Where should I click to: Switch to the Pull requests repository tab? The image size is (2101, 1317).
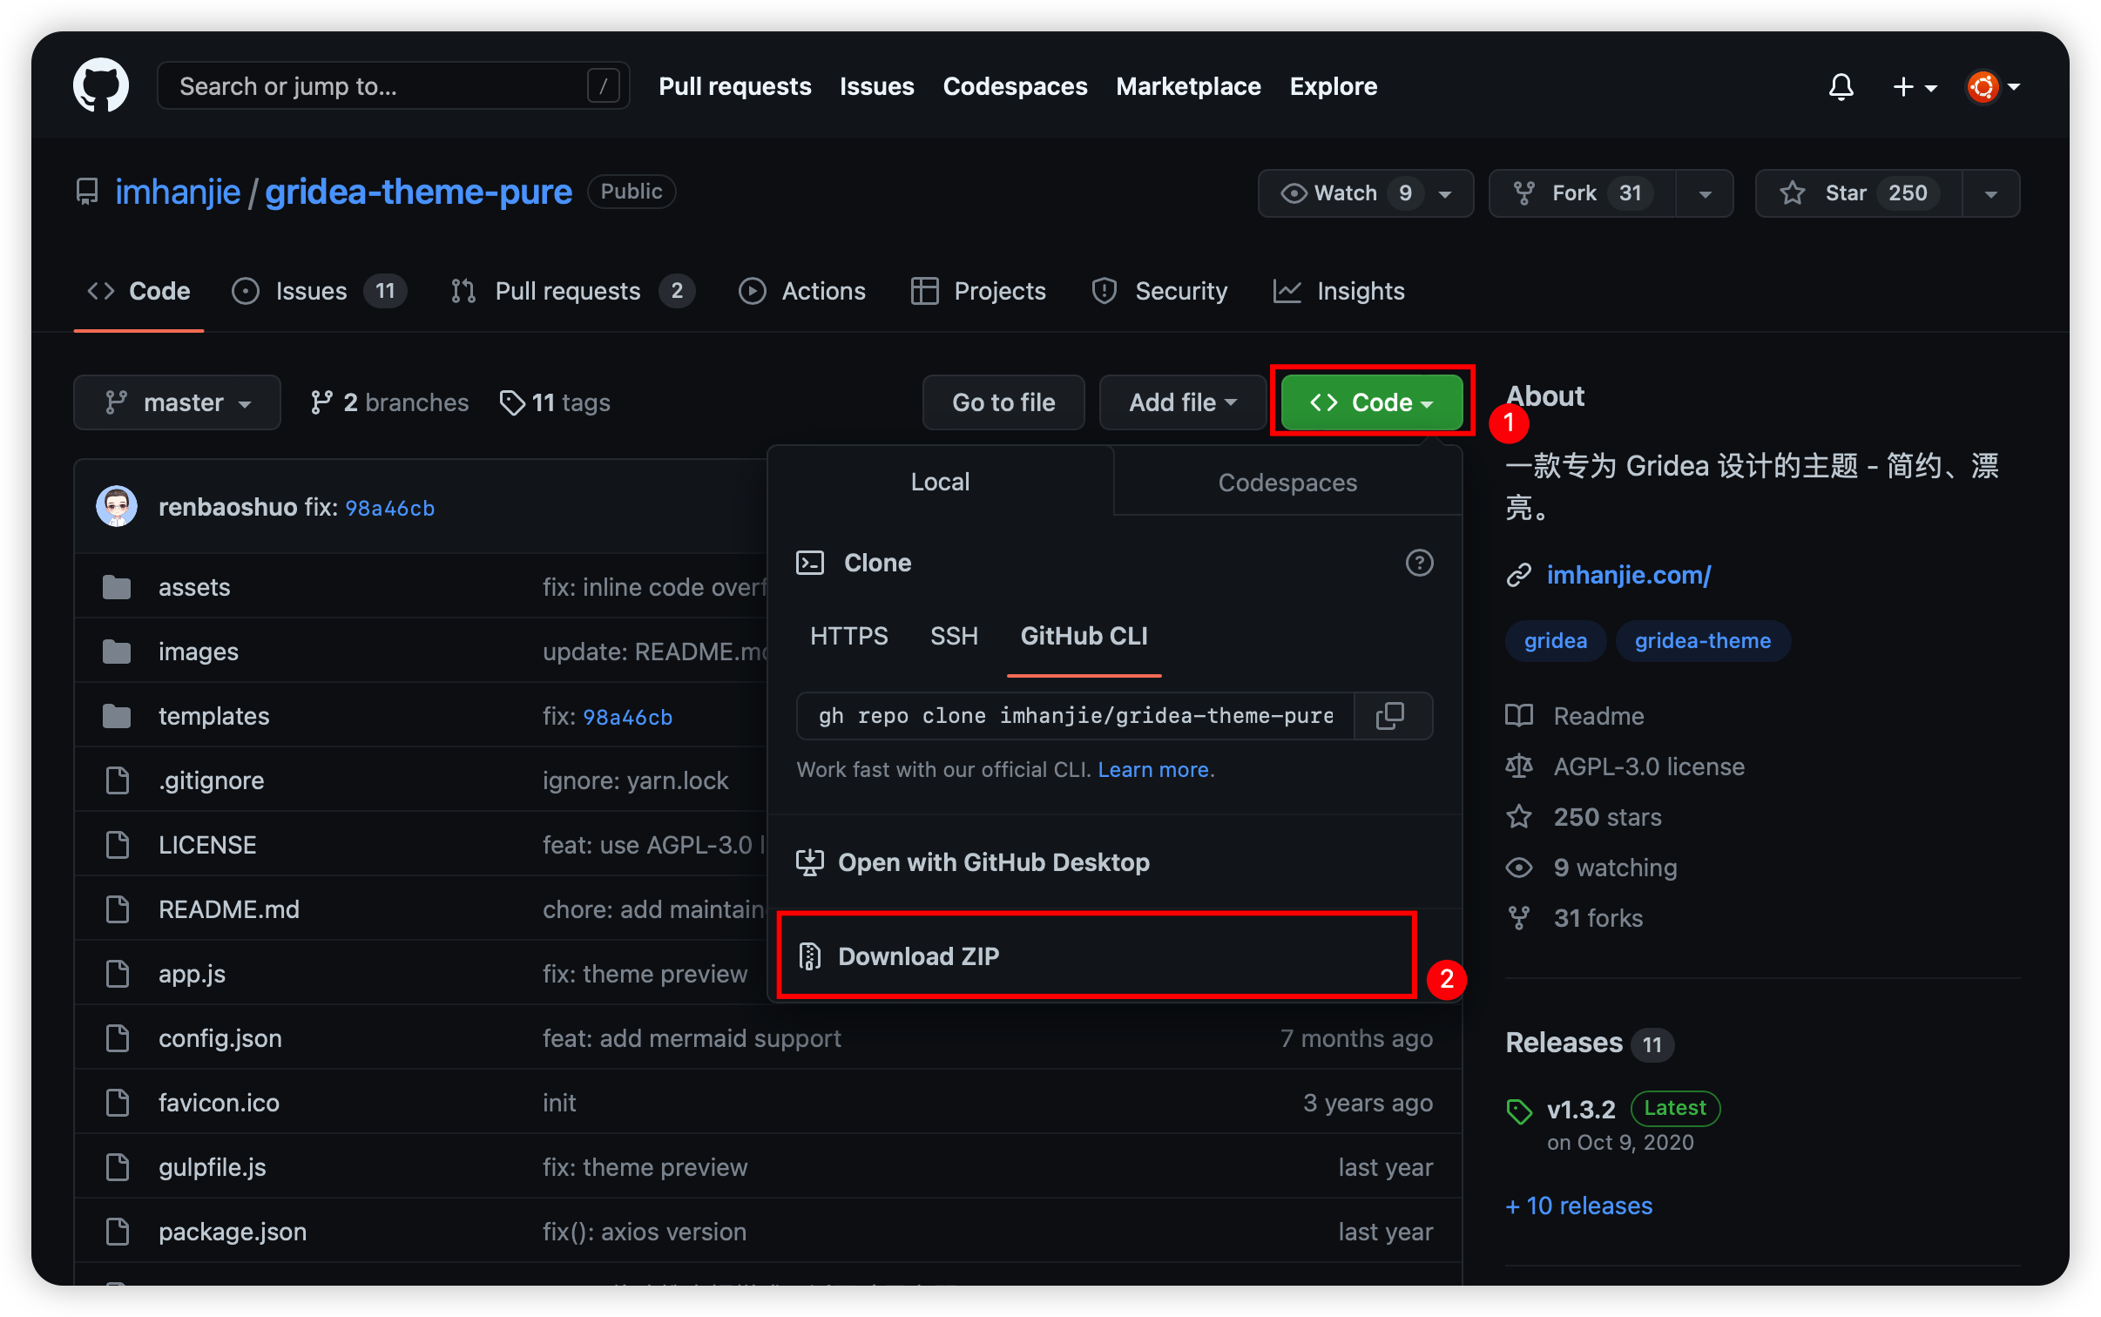572,291
